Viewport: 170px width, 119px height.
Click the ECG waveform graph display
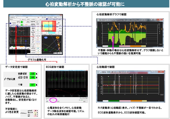pos(67,83)
